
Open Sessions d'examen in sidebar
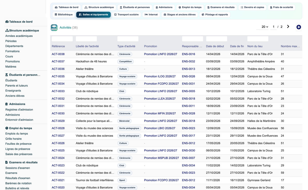[17, 168]
